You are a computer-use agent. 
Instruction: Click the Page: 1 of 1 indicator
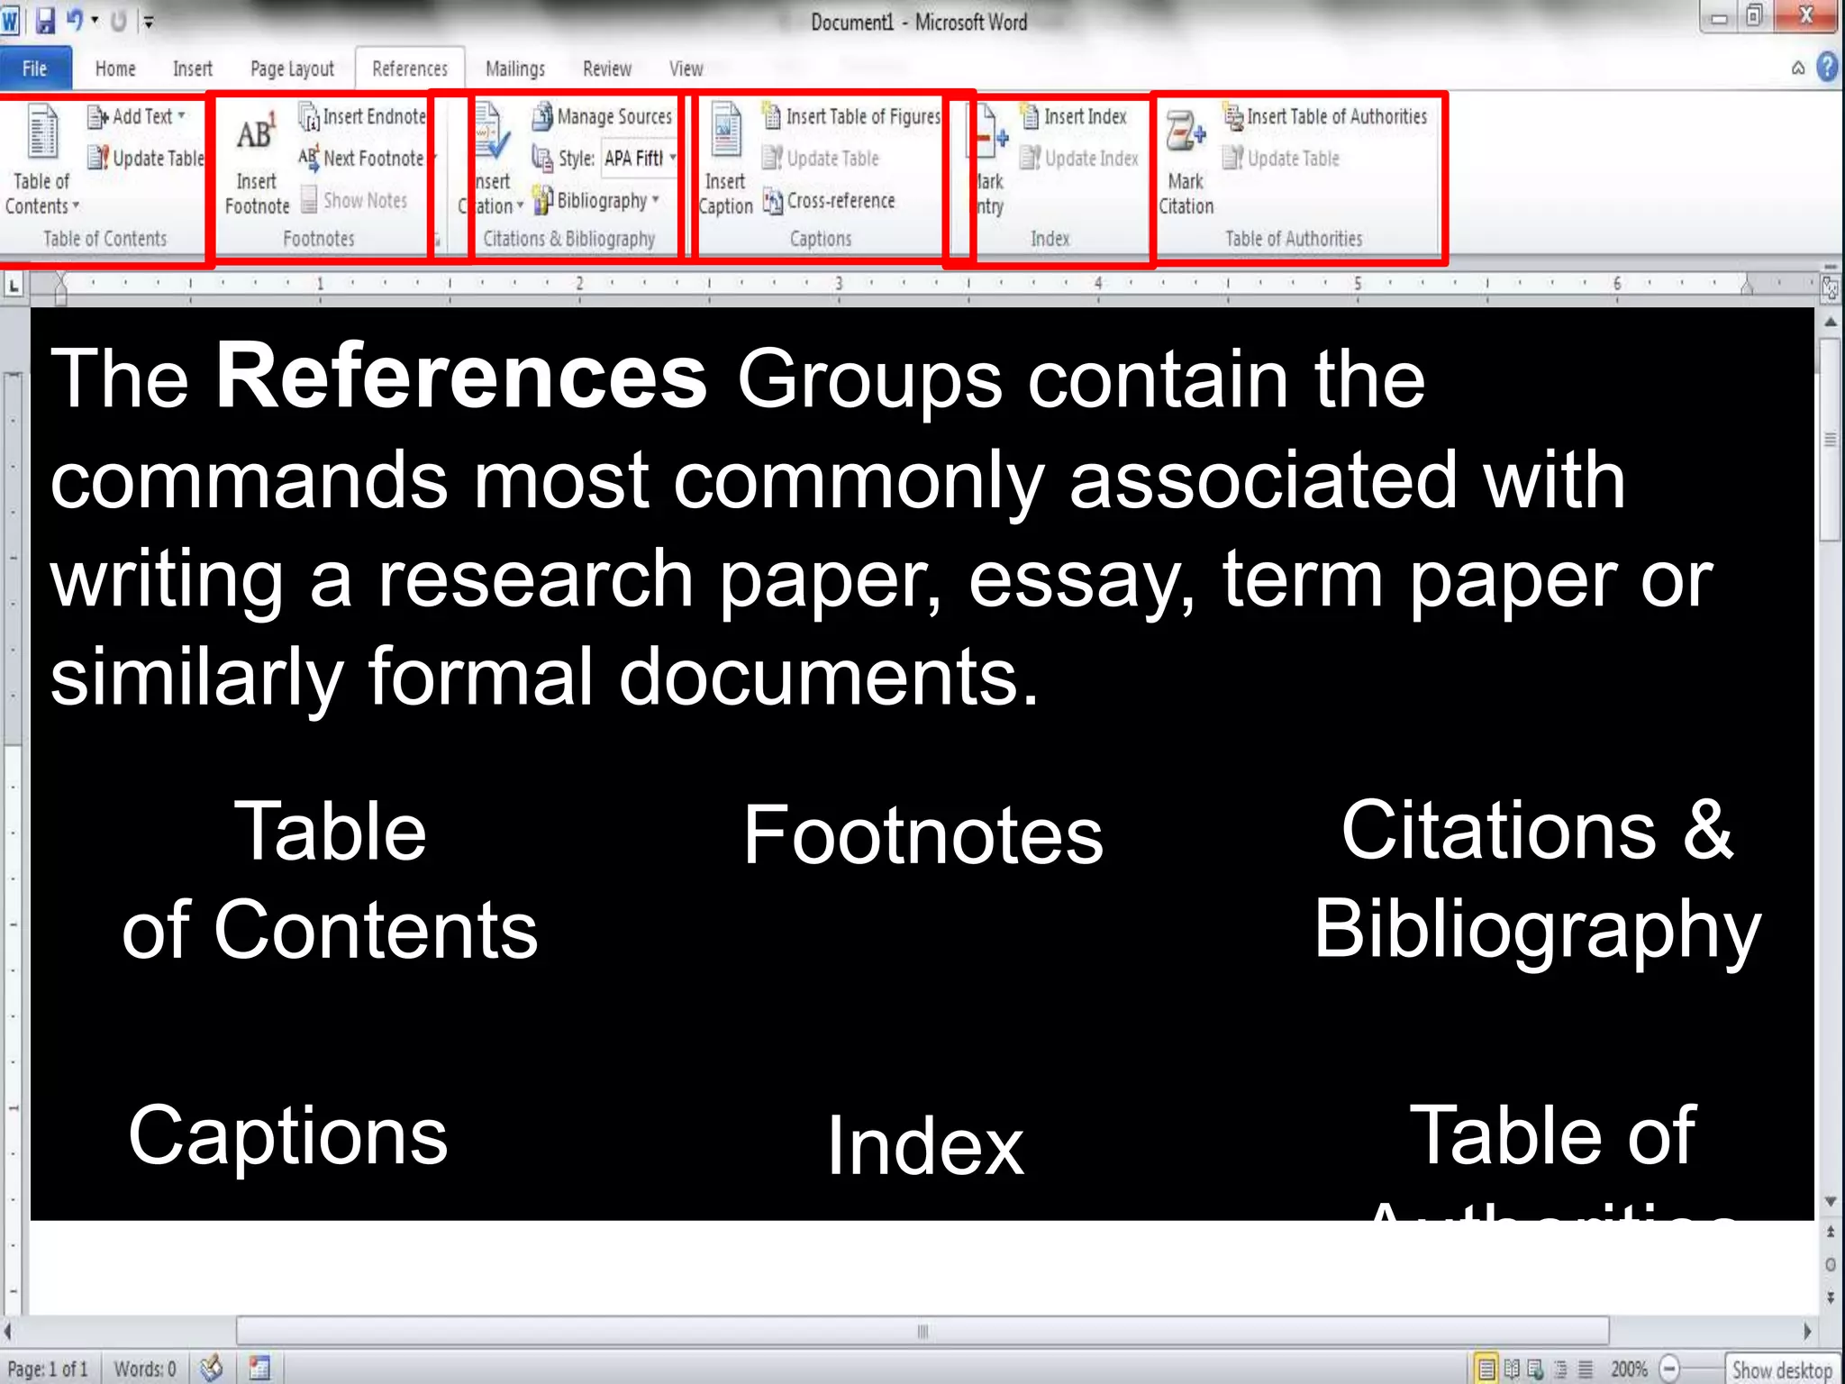49,1370
